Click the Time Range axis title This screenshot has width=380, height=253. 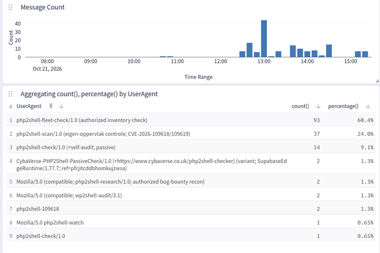point(199,77)
